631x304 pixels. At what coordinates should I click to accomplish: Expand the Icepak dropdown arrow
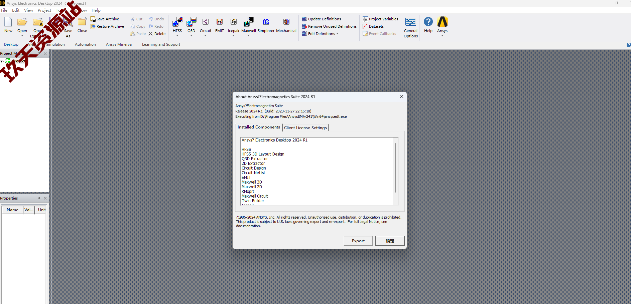point(234,36)
